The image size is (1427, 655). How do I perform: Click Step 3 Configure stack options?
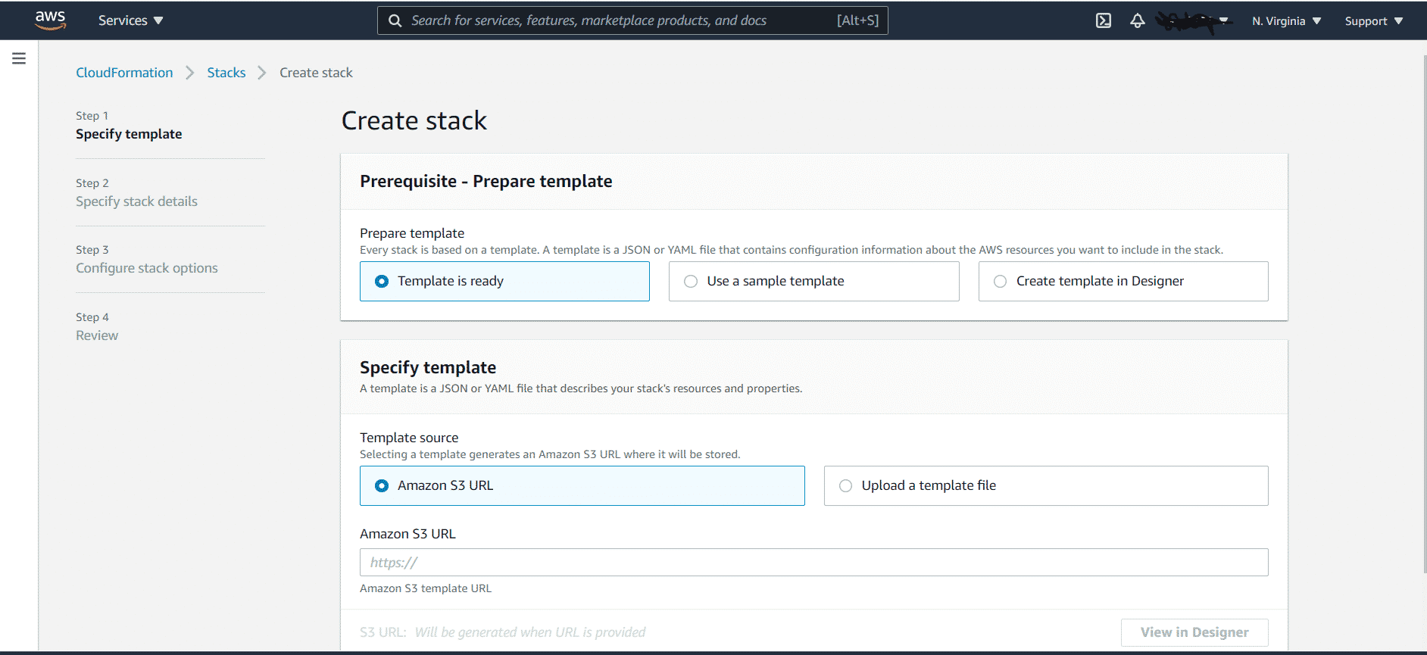pyautogui.click(x=147, y=260)
